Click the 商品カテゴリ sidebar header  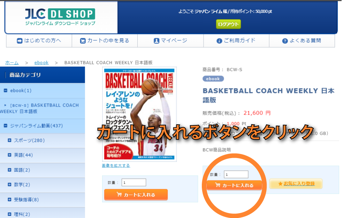point(43,75)
